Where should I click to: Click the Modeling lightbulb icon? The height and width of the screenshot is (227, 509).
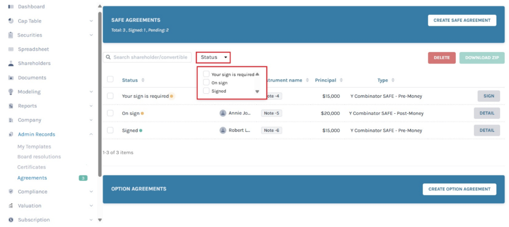[x=11, y=92]
